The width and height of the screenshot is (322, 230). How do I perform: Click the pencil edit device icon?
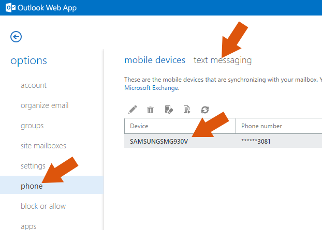pos(133,110)
